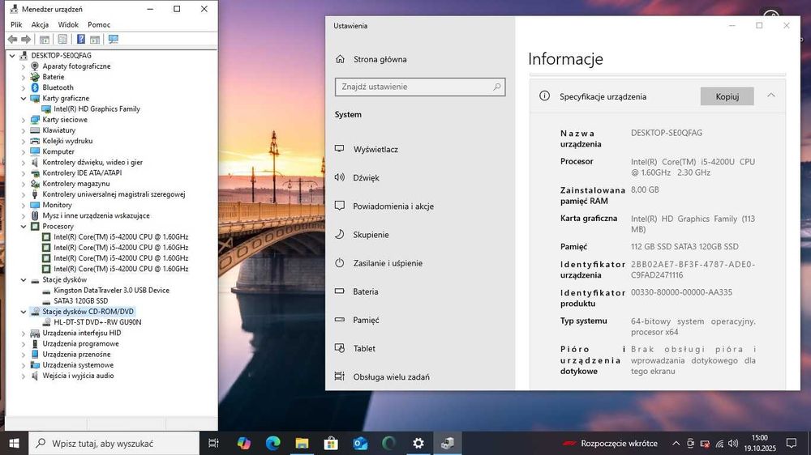Select Mysz i inne urządzenia wskazujące item
Image resolution: width=811 pixels, height=455 pixels.
click(96, 216)
